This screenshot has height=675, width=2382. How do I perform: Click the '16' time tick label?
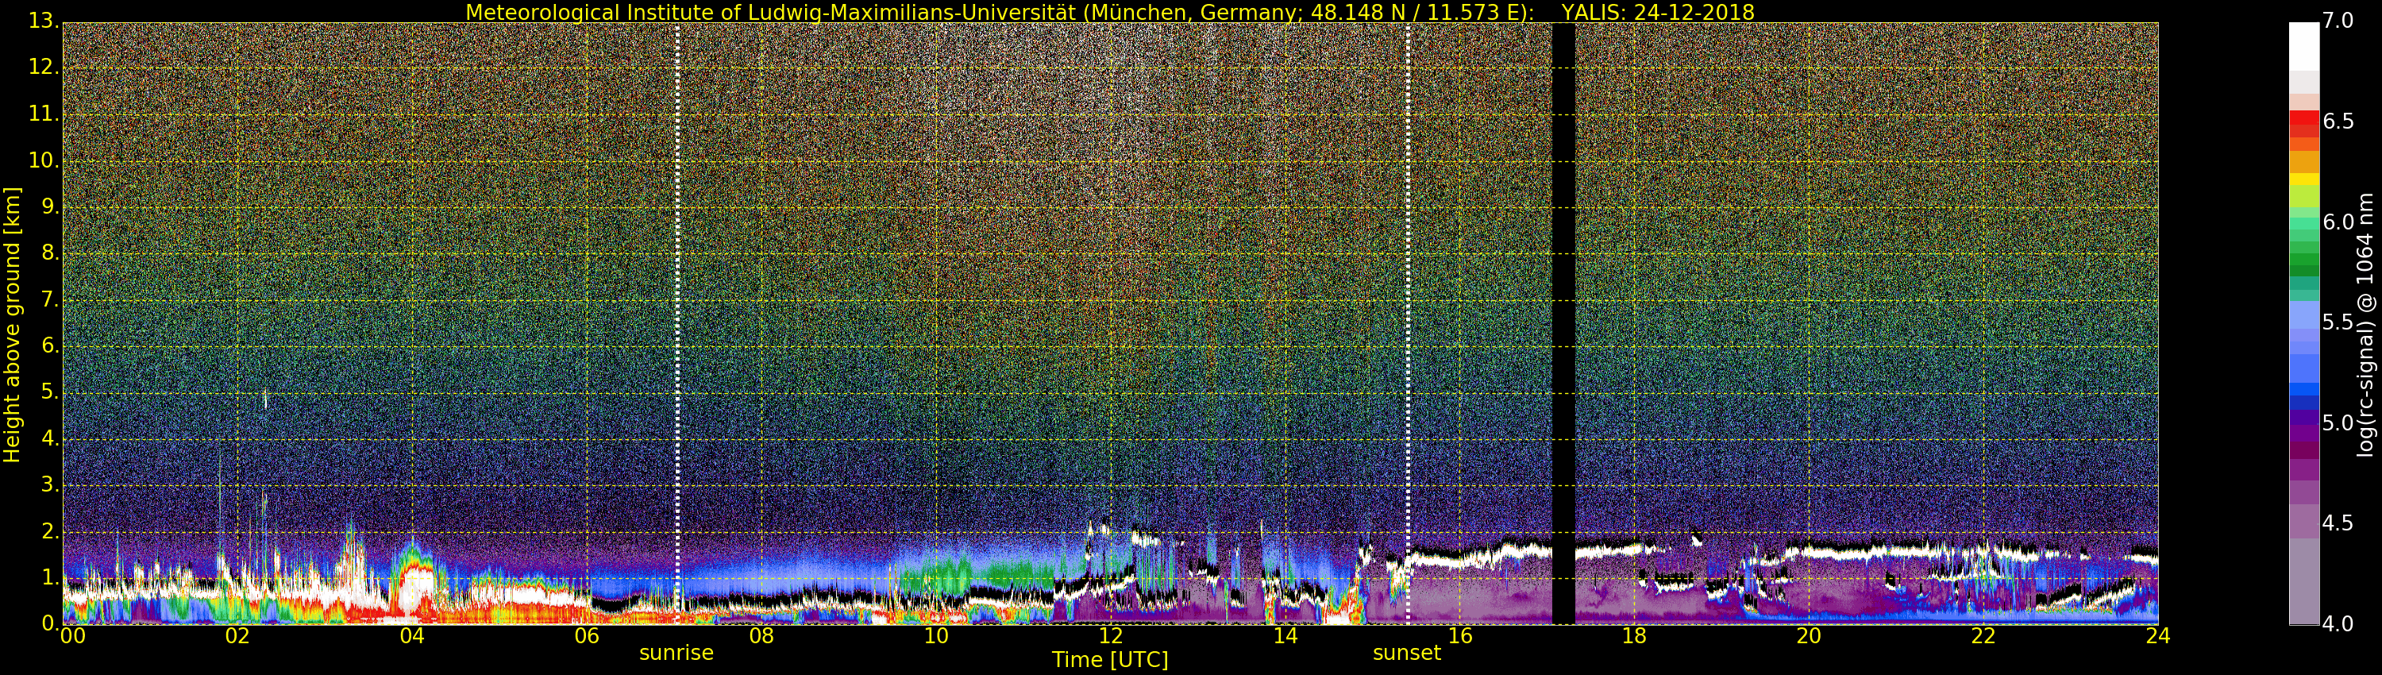[1460, 636]
